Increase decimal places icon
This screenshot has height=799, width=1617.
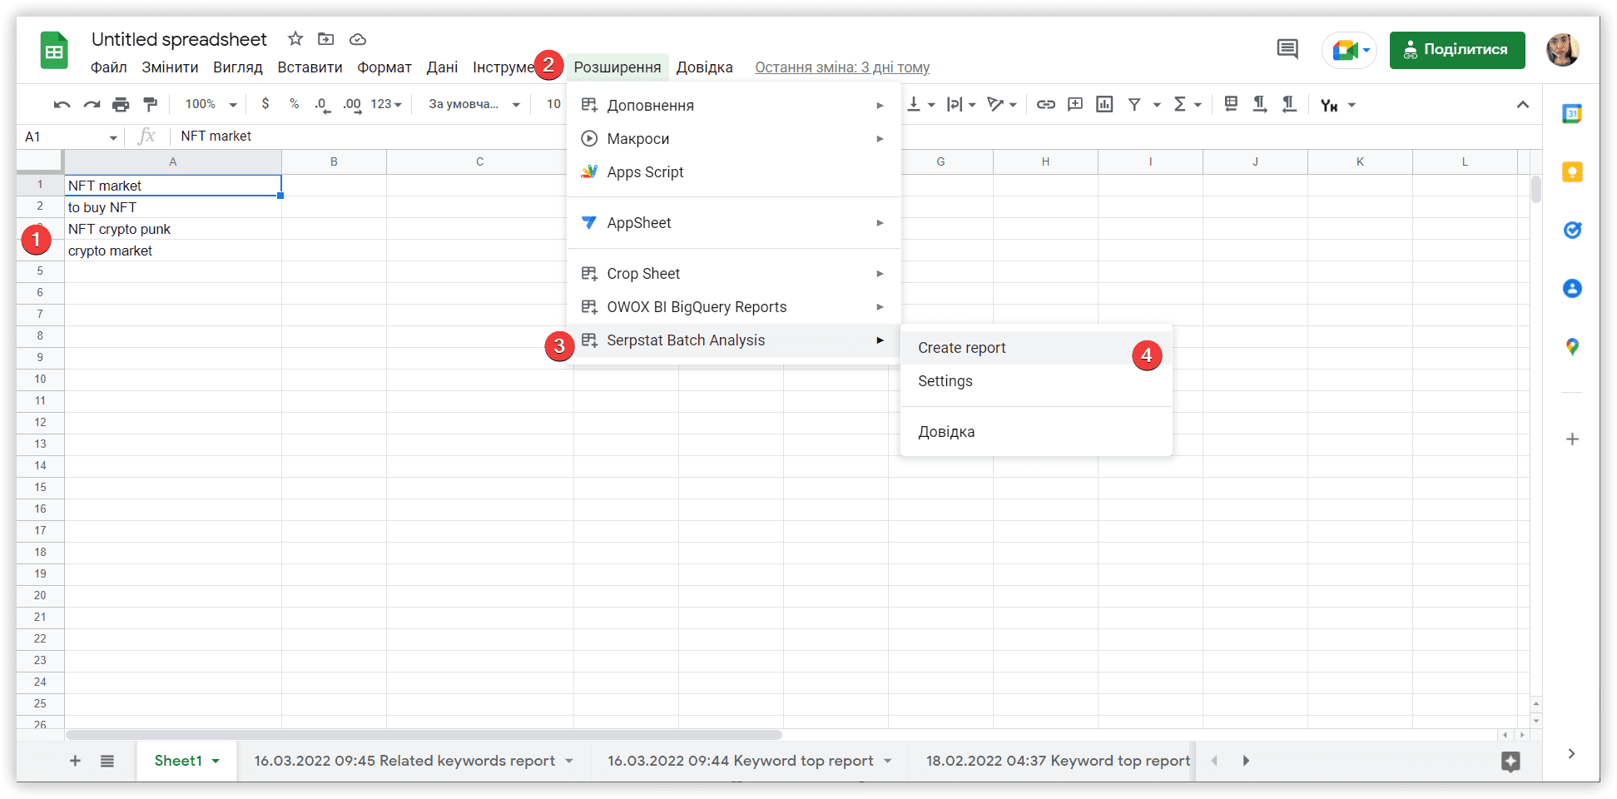coord(352,105)
